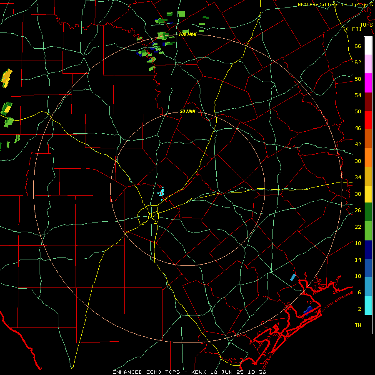375x375 pixels.
Task: Select the 18 legend value
Action: click(358, 243)
